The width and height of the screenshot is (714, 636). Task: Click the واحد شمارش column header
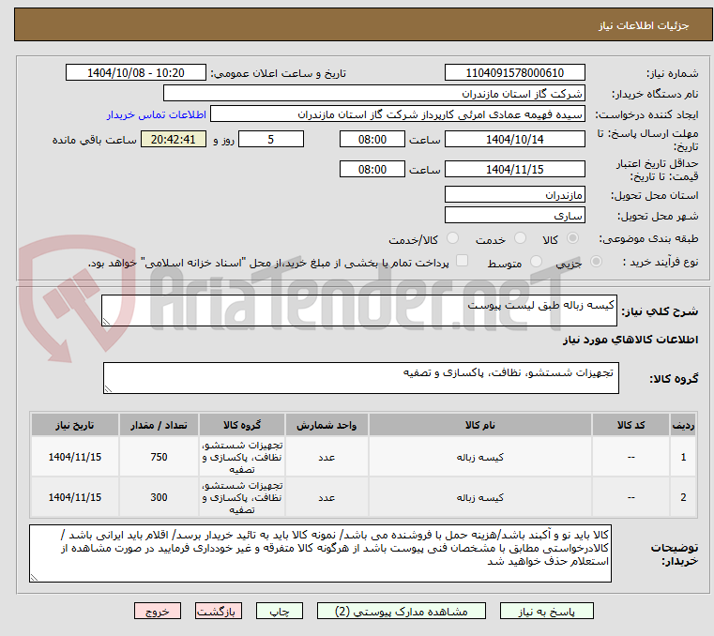click(x=327, y=425)
